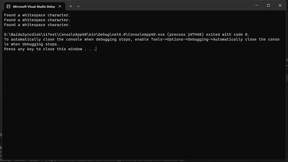Close the debug console window

(280, 5)
